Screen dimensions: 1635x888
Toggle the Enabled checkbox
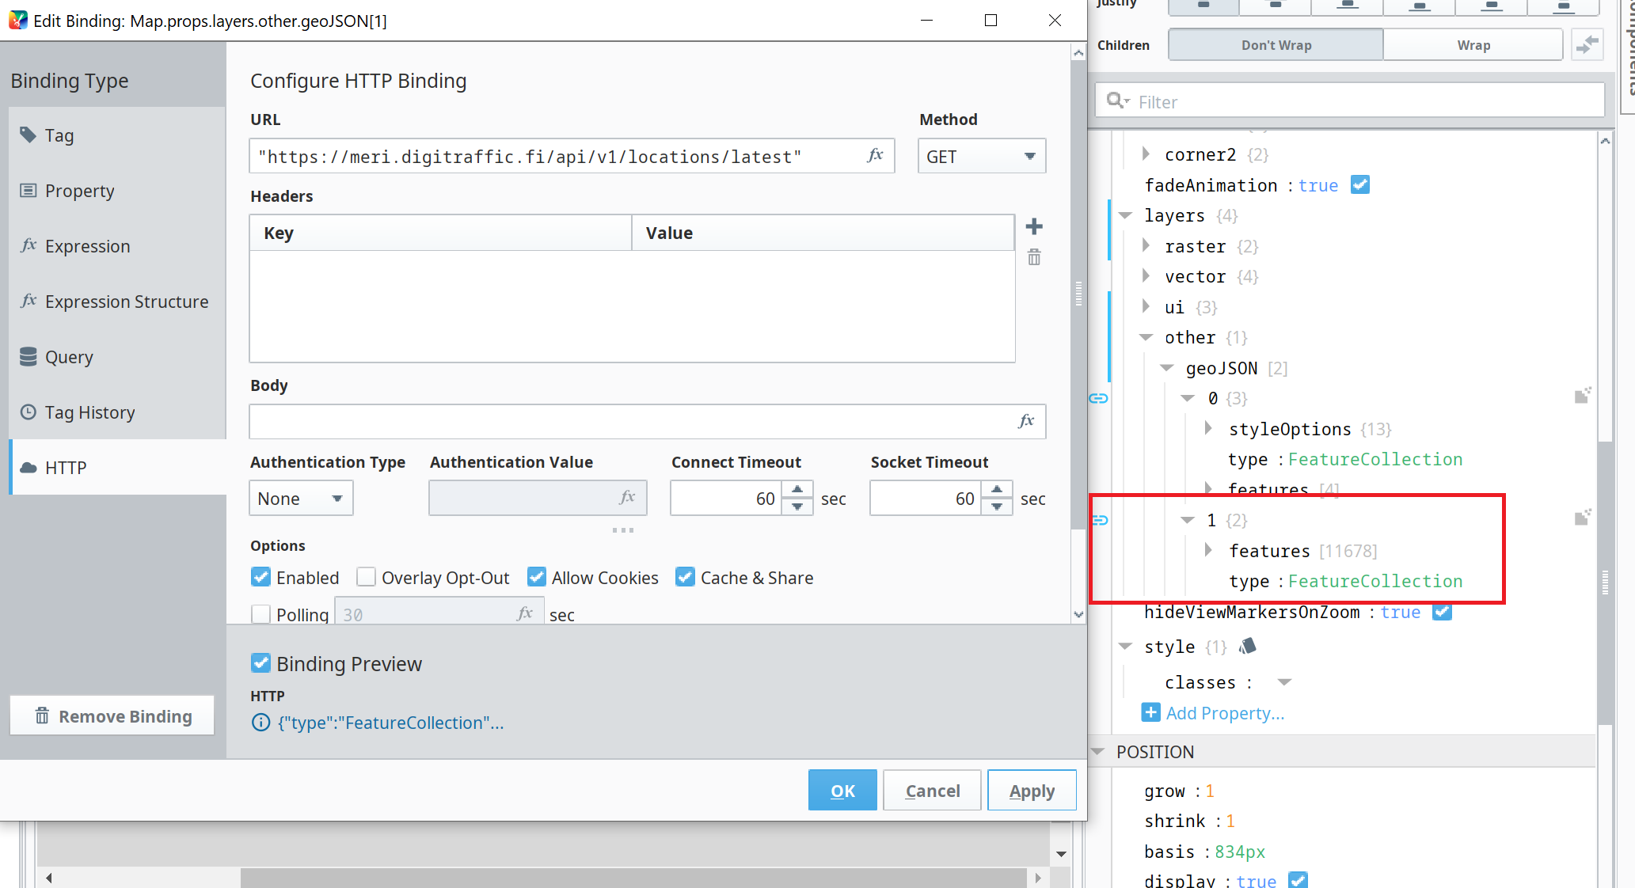point(261,578)
